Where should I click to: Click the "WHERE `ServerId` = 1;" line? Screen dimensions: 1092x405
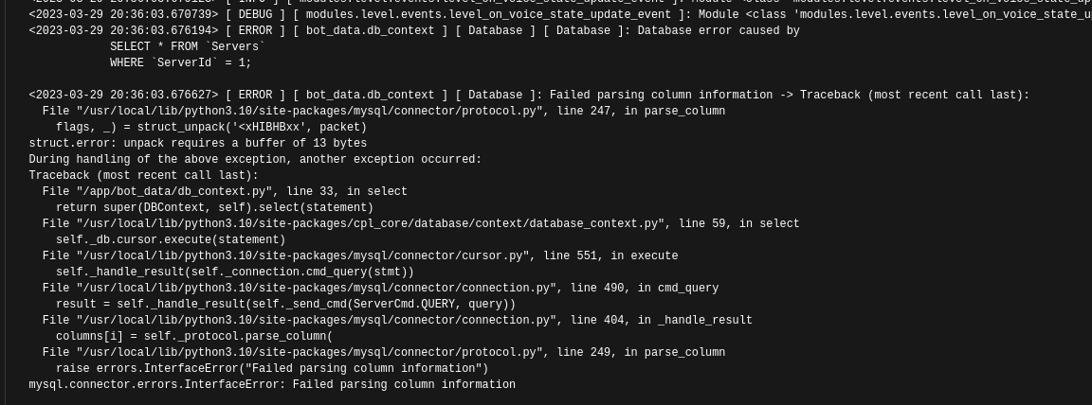(x=180, y=62)
